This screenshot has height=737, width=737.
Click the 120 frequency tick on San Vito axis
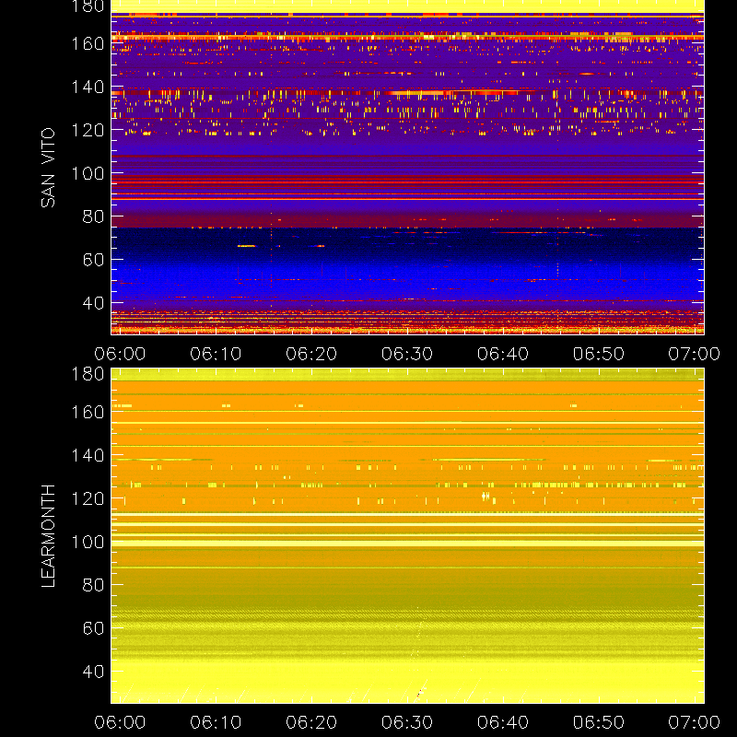tap(88, 130)
